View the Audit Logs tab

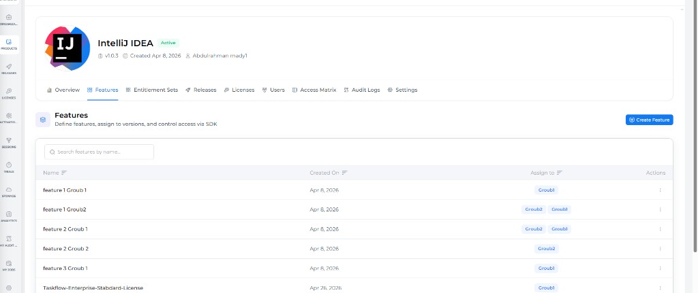(x=362, y=90)
